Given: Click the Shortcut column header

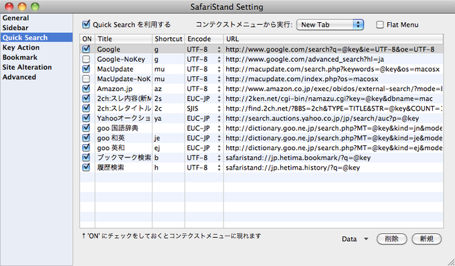Looking at the screenshot, I should (169, 39).
